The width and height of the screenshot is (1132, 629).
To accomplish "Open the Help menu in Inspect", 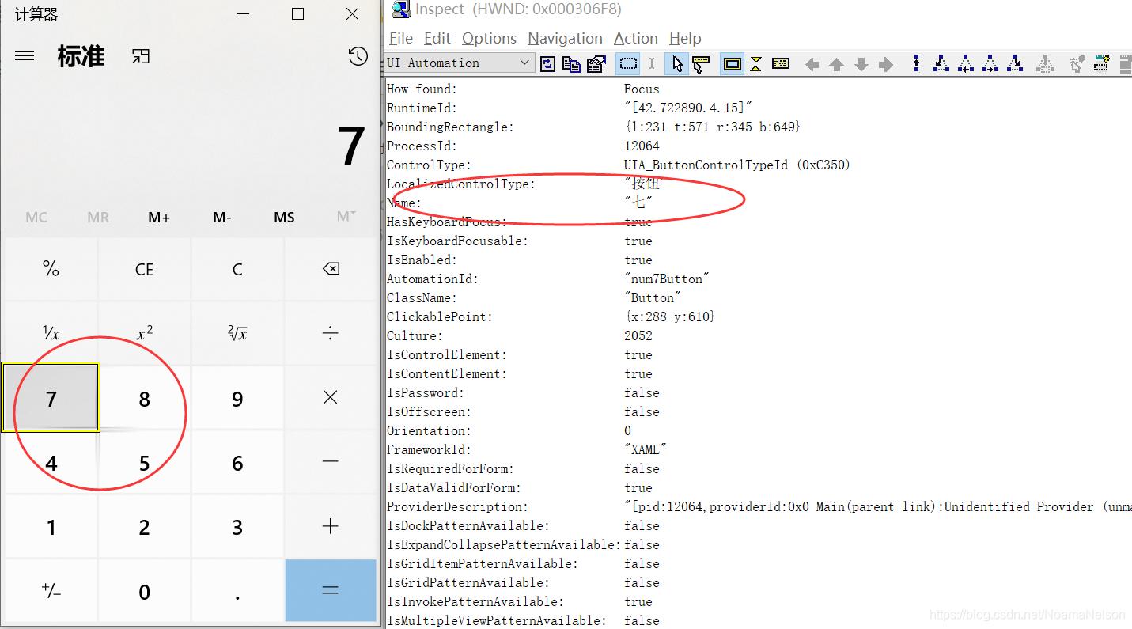I will tap(685, 38).
